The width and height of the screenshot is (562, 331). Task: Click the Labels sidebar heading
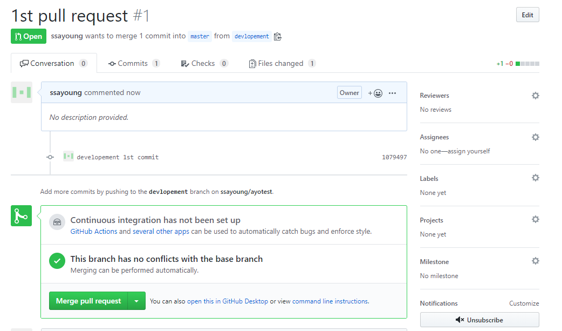coord(429,178)
